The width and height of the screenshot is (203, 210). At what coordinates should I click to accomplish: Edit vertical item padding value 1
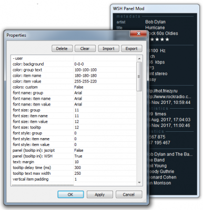coord(76,179)
